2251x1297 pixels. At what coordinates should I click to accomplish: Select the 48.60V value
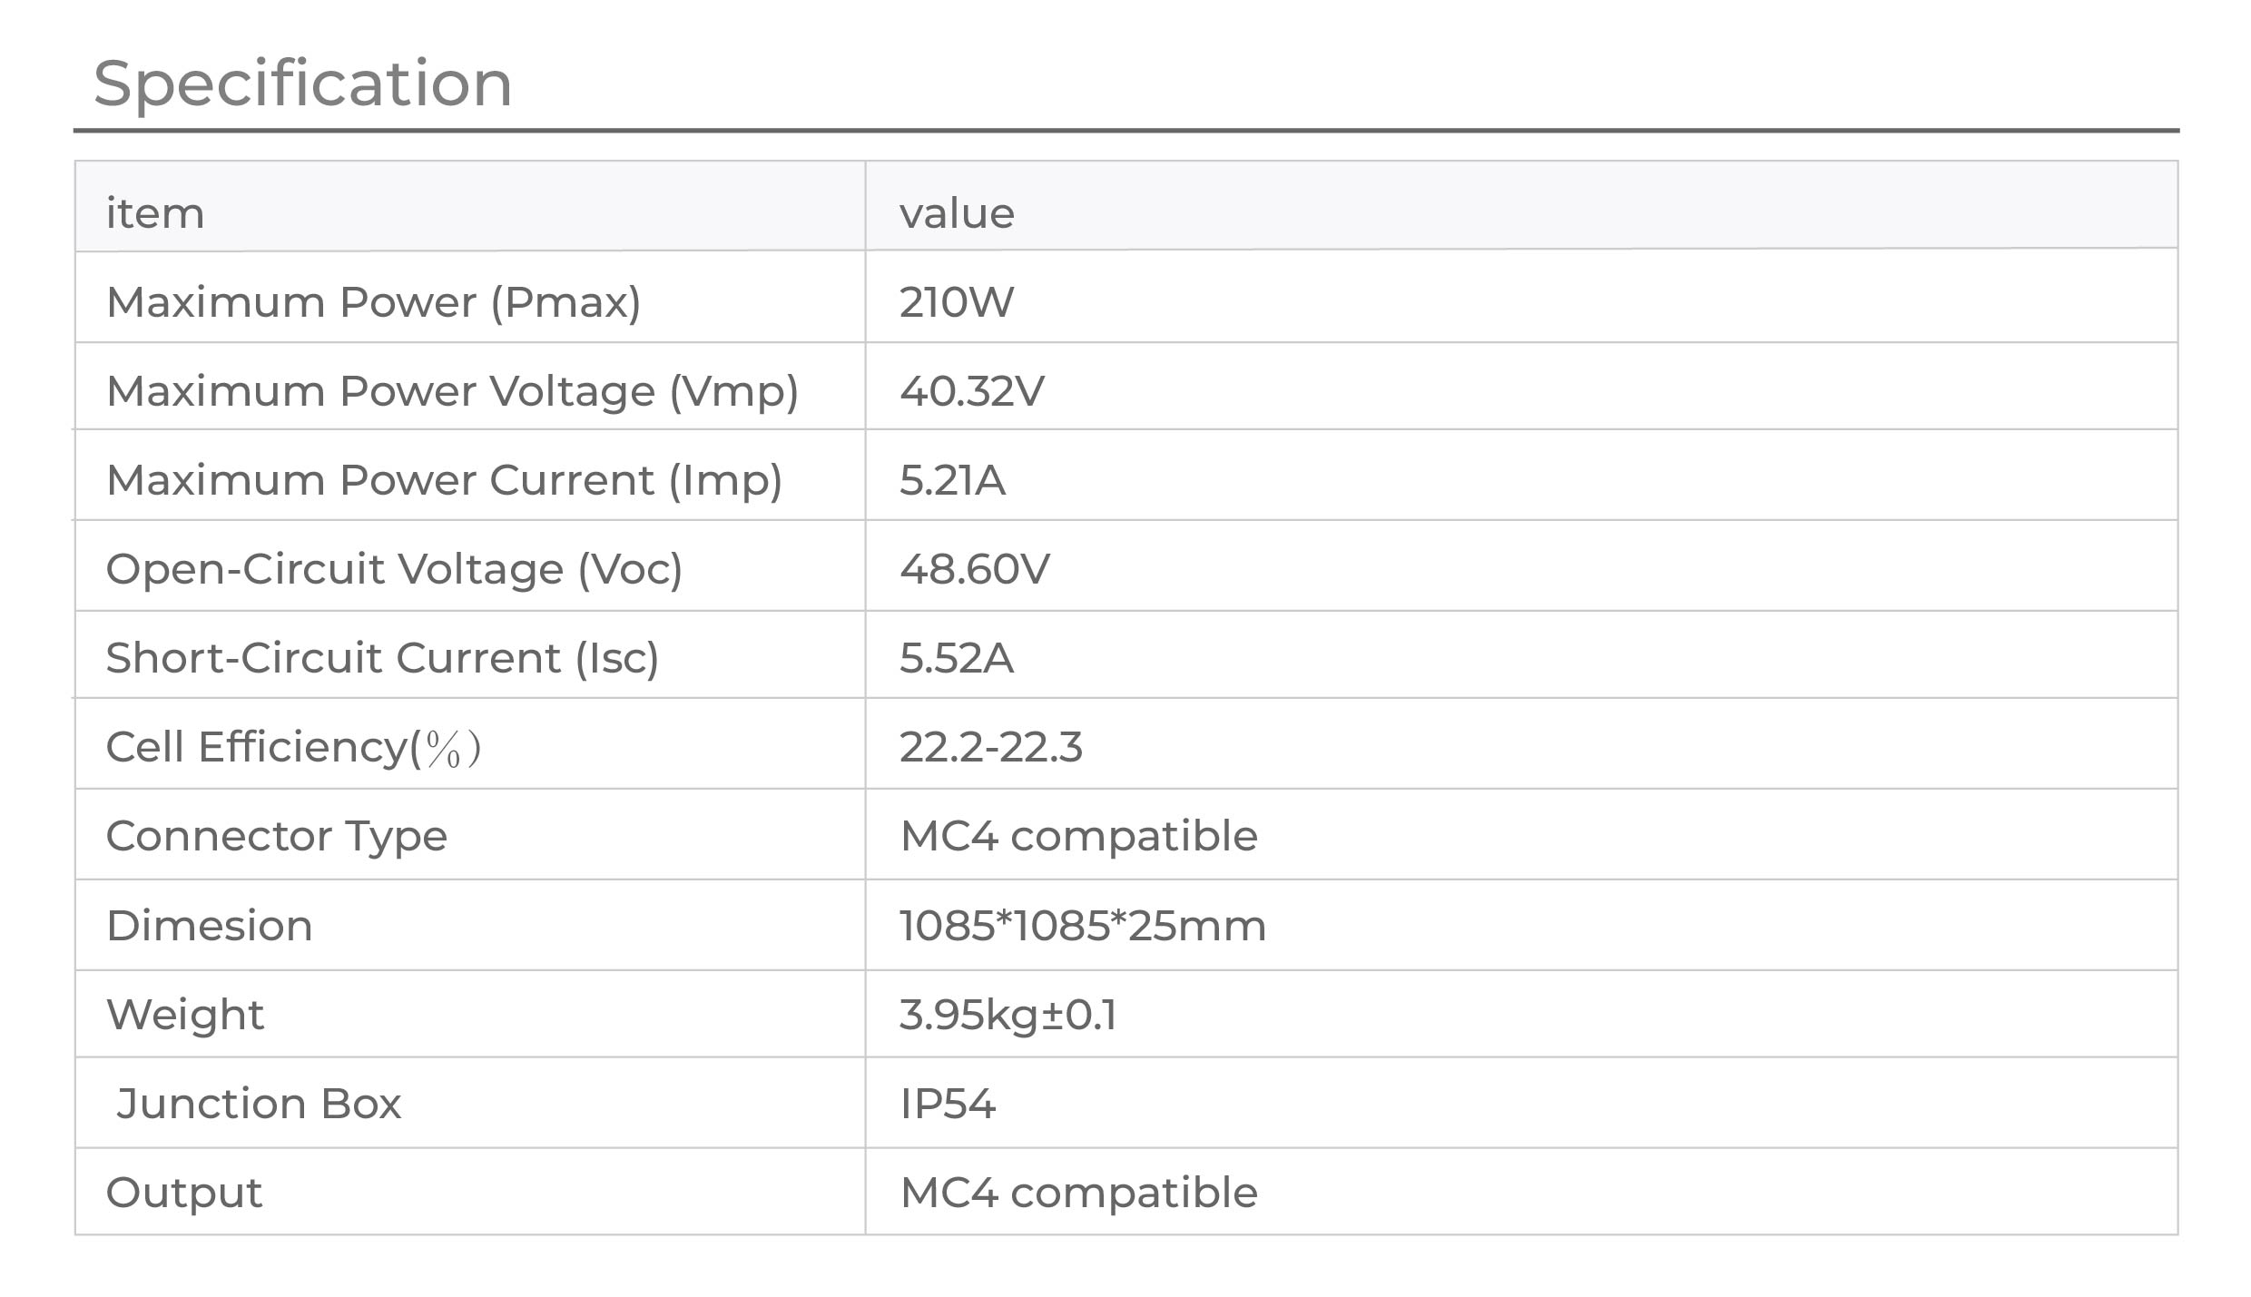(x=975, y=569)
